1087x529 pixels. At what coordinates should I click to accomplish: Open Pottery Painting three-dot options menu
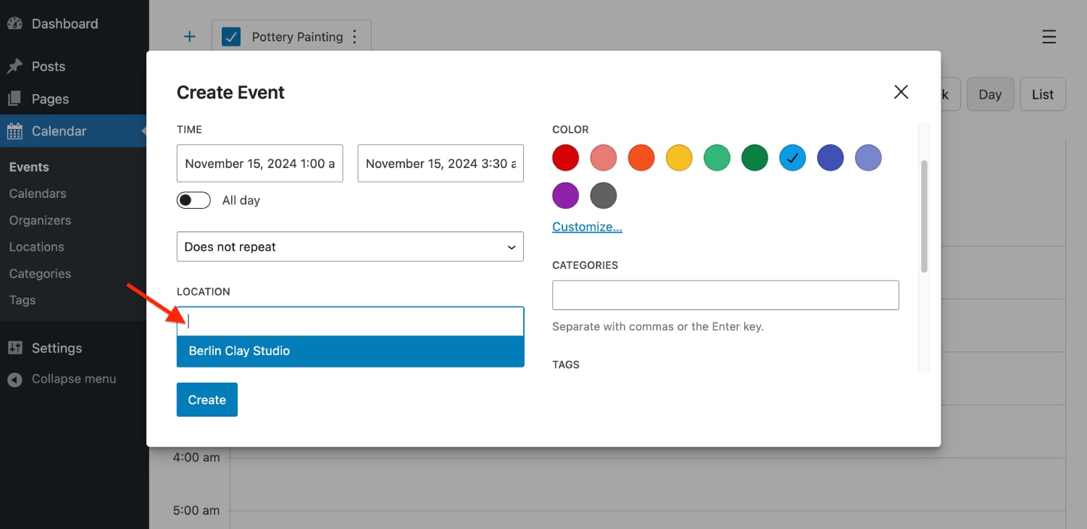click(x=354, y=36)
